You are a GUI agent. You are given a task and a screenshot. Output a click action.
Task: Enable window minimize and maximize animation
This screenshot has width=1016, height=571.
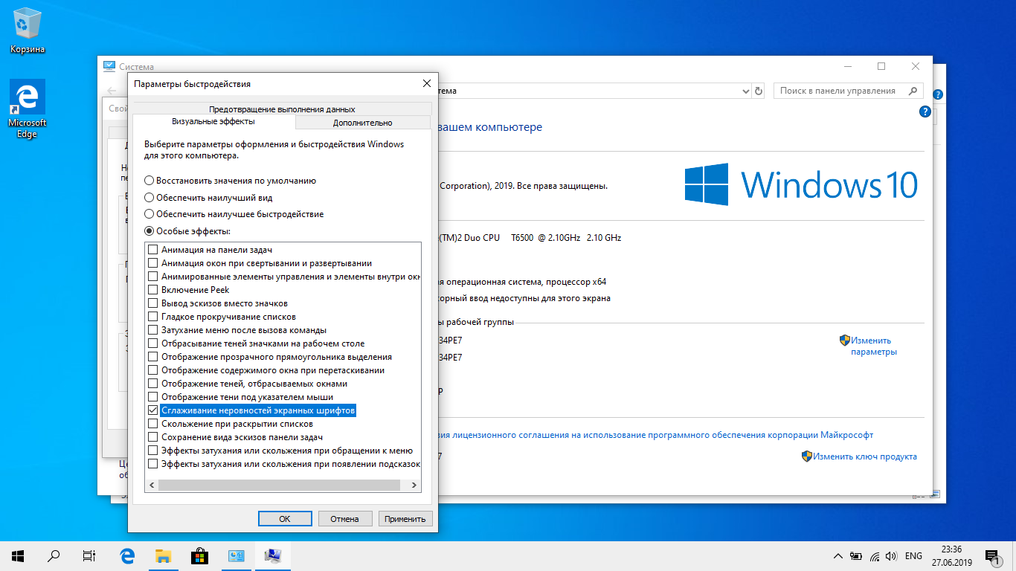point(153,263)
